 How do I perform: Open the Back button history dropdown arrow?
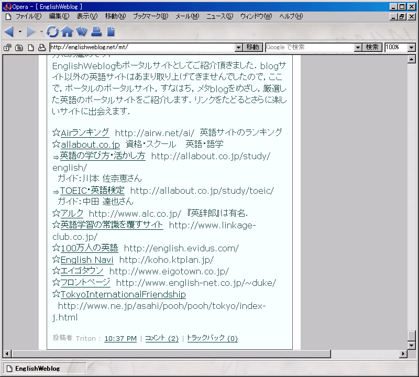click(20, 32)
